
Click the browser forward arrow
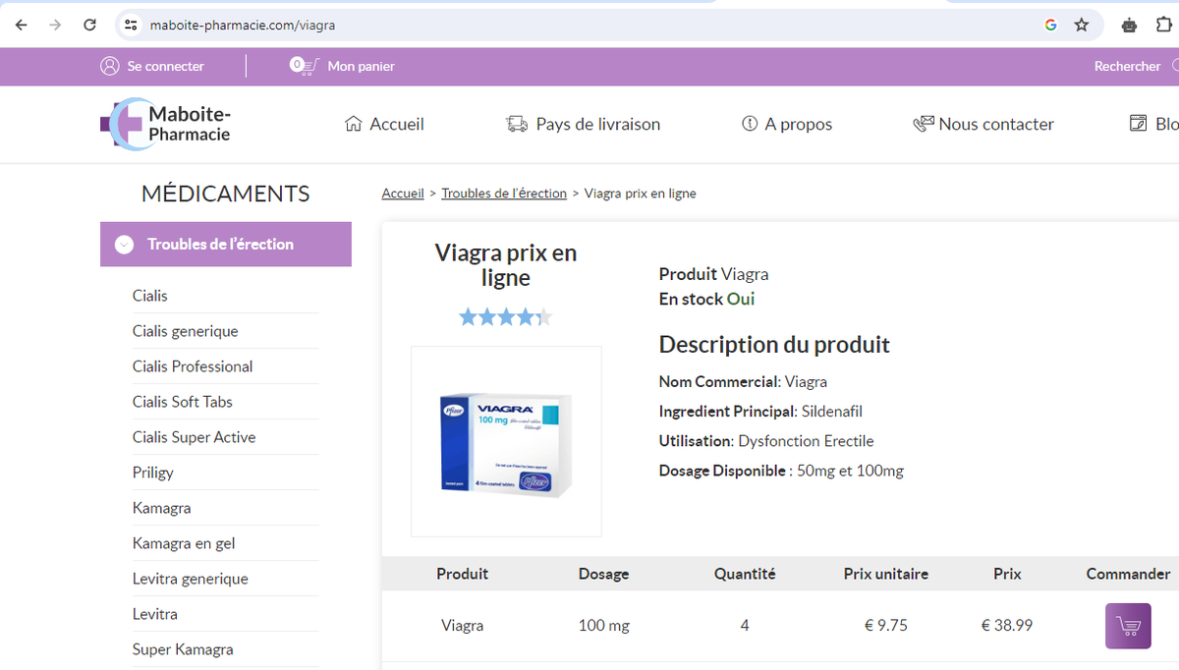(55, 25)
